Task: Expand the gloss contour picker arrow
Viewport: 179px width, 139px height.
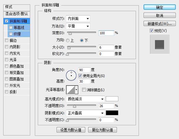Action: [x=76, y=90]
